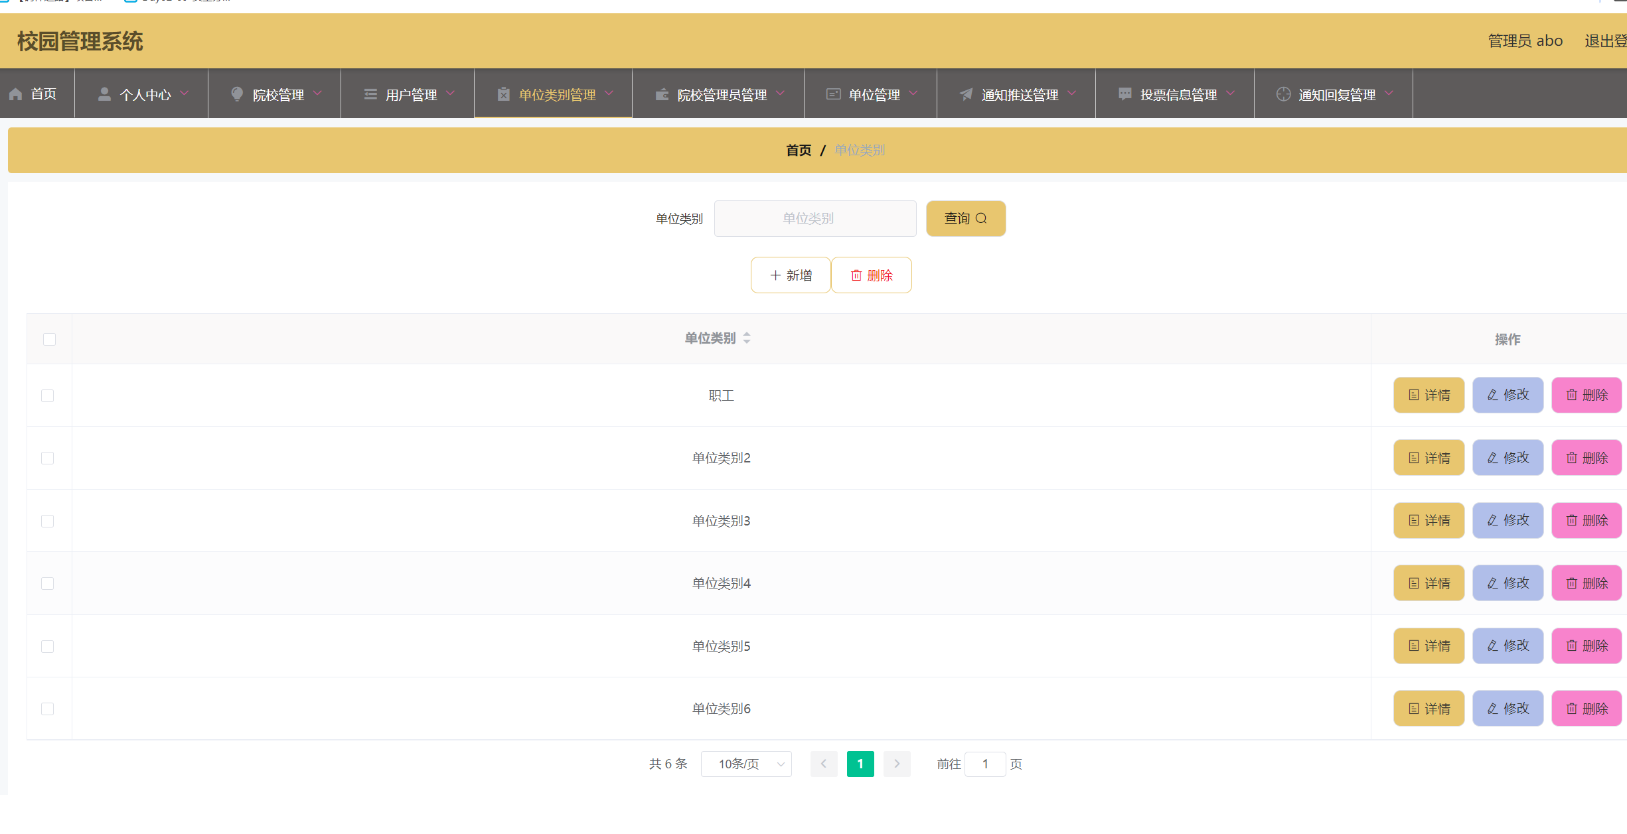This screenshot has height=834, width=1627.
Task: Click the 投票信息管理 chat bubble icon
Action: coord(1124,94)
